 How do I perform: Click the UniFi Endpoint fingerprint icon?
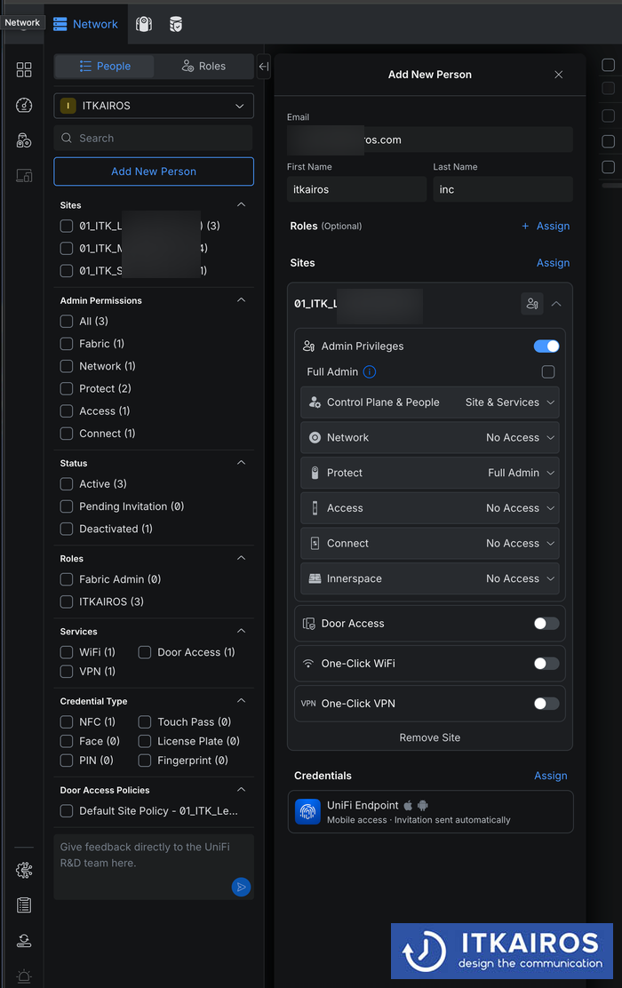coord(307,811)
